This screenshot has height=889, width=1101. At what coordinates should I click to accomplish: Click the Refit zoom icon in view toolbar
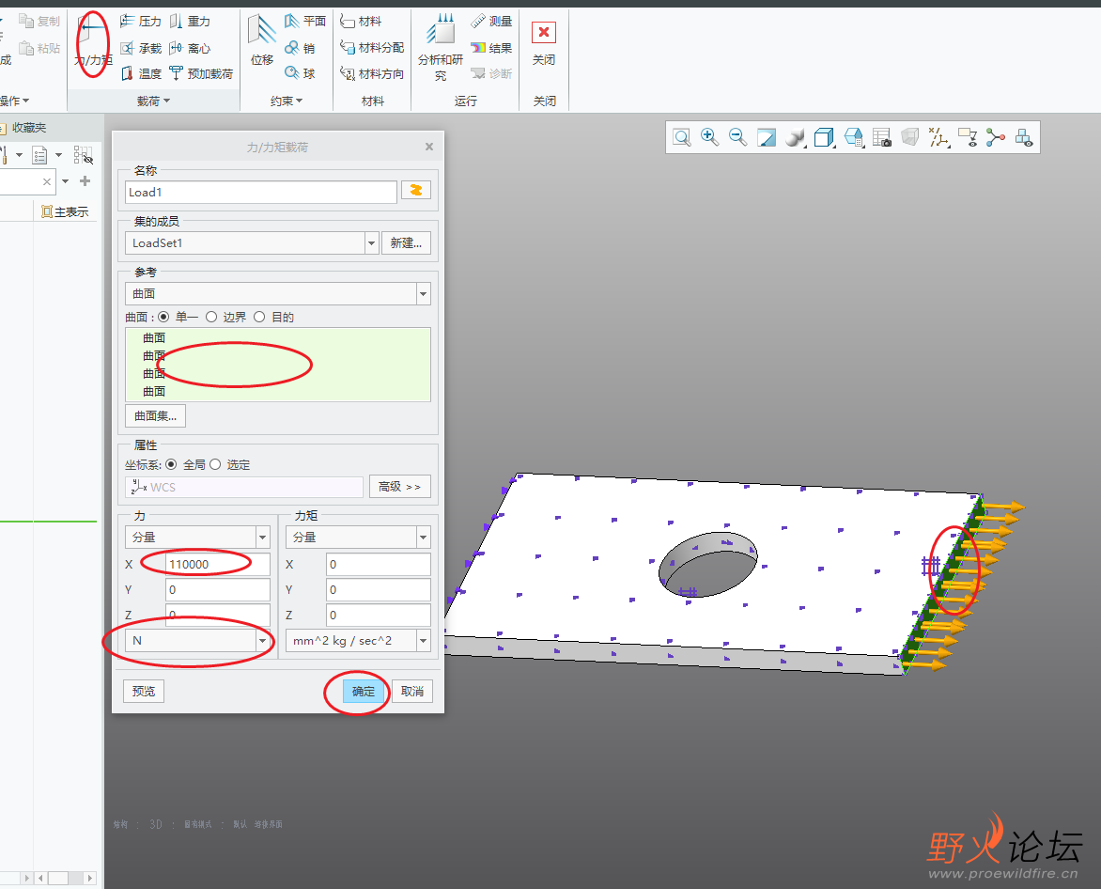tap(681, 137)
